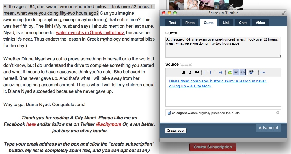Close the Share on Tumblr window
The width and height of the screenshot is (291, 154).
point(164,13)
